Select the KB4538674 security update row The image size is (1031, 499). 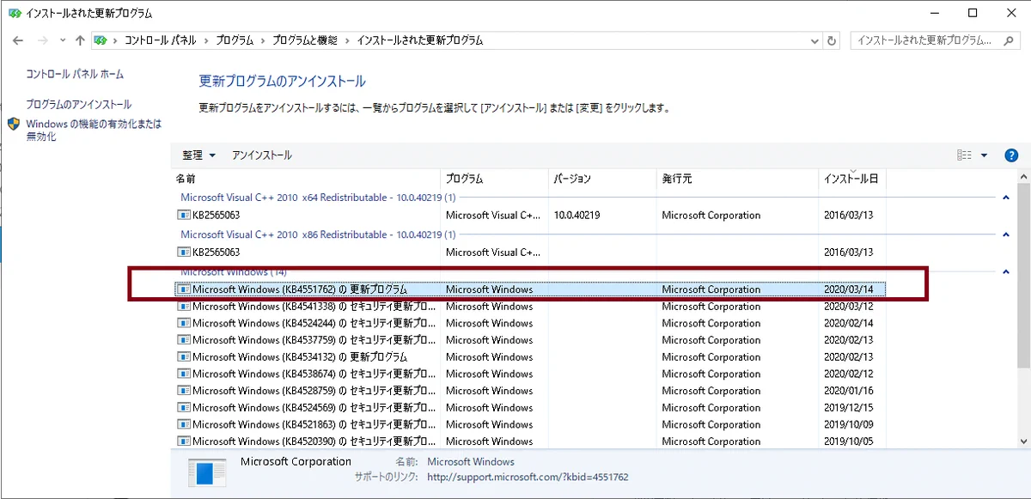(530, 374)
